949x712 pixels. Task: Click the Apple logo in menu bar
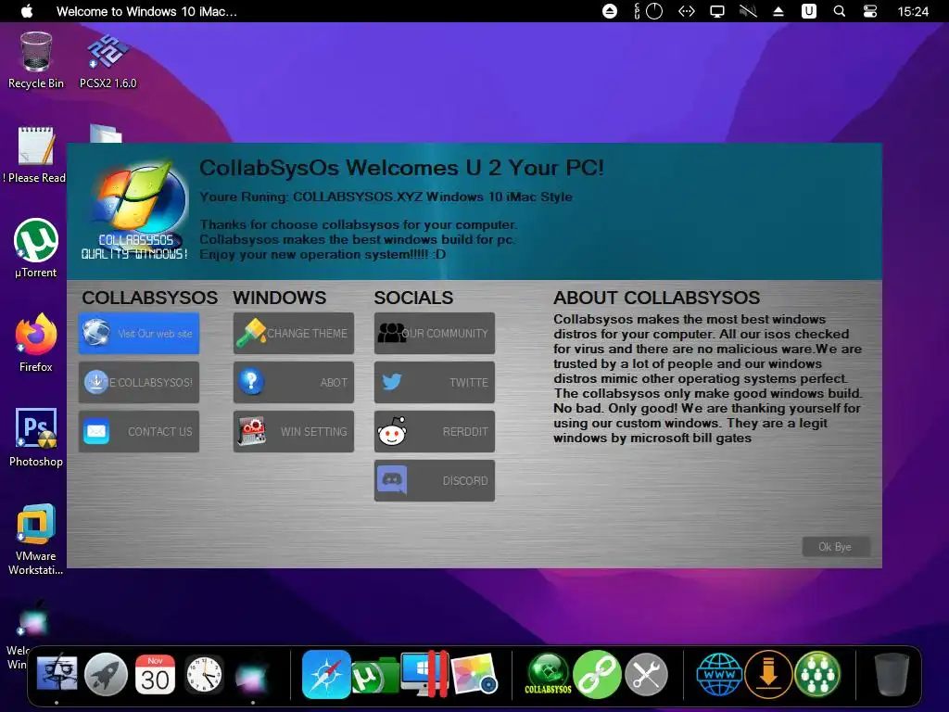27,11
